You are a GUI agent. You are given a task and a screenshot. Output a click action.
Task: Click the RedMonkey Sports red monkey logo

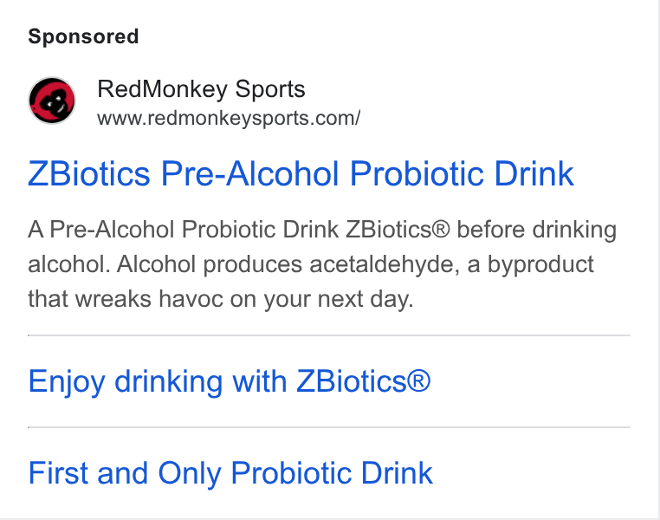tap(52, 101)
